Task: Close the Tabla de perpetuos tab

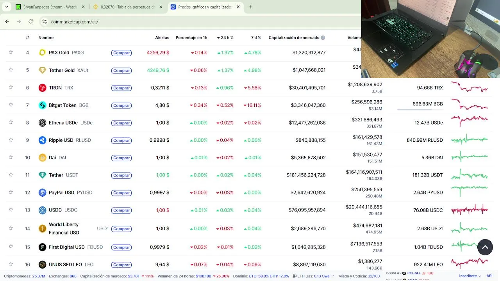Action: [x=161, y=7]
